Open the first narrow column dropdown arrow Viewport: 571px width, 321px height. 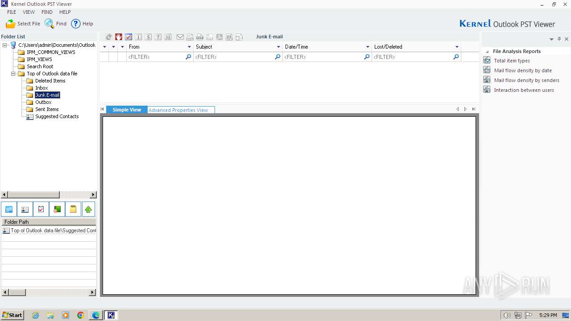(x=105, y=47)
